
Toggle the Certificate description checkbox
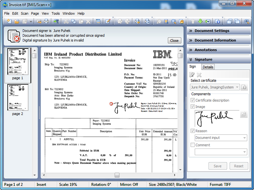tap(193, 100)
